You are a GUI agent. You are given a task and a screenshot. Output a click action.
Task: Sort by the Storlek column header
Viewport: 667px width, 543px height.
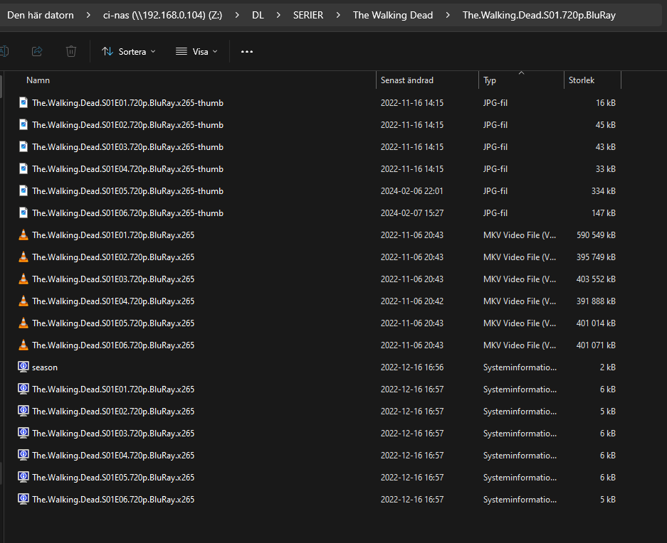[581, 80]
